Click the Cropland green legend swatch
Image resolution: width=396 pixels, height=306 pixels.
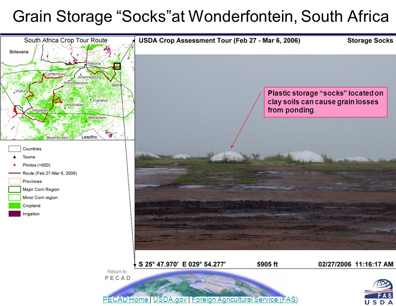coord(14,205)
